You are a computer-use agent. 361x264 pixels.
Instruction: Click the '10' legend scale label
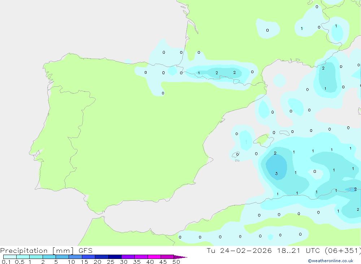click(x=71, y=262)
